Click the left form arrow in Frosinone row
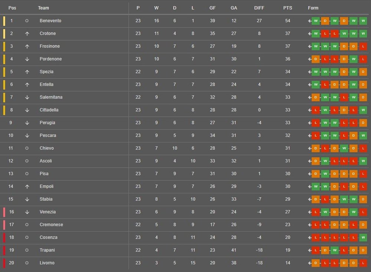The height and width of the screenshot is (272, 371). [x=309, y=46]
